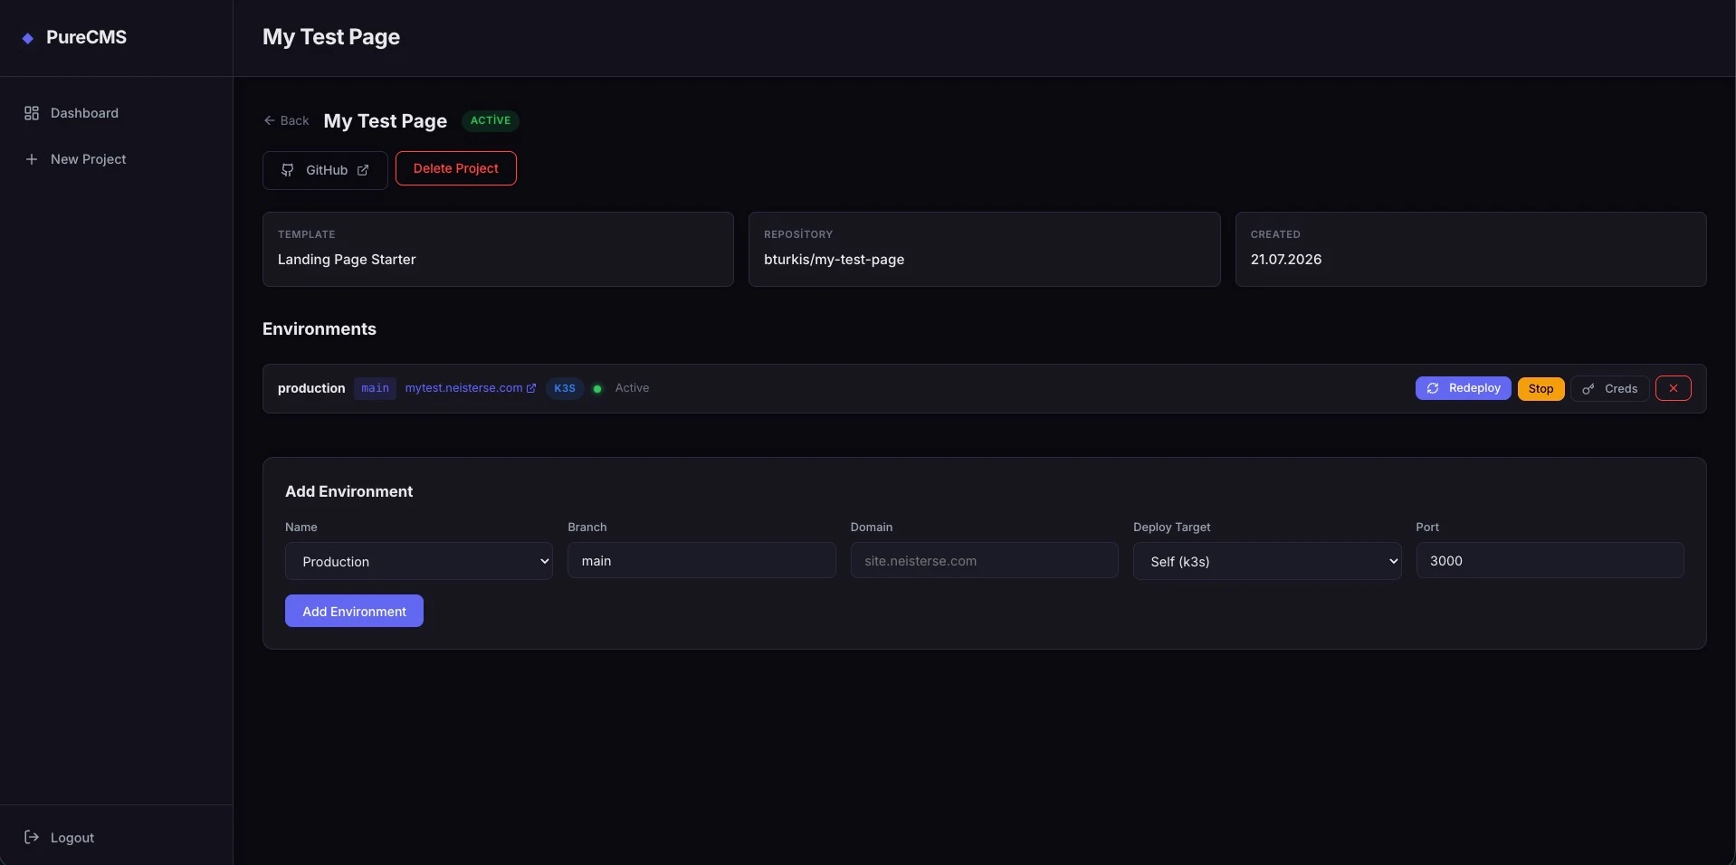
Task: Click the Environments section heading
Action: [320, 329]
